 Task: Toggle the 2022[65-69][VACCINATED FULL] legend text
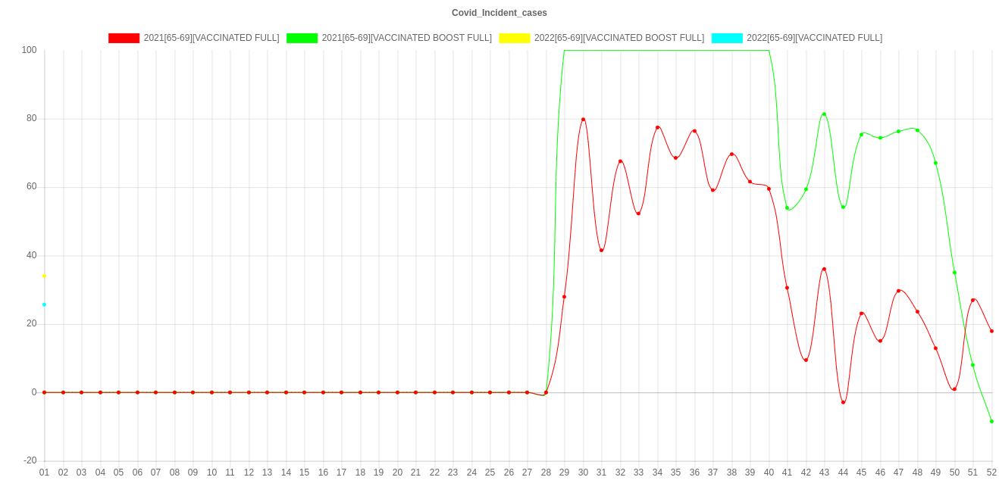click(814, 38)
